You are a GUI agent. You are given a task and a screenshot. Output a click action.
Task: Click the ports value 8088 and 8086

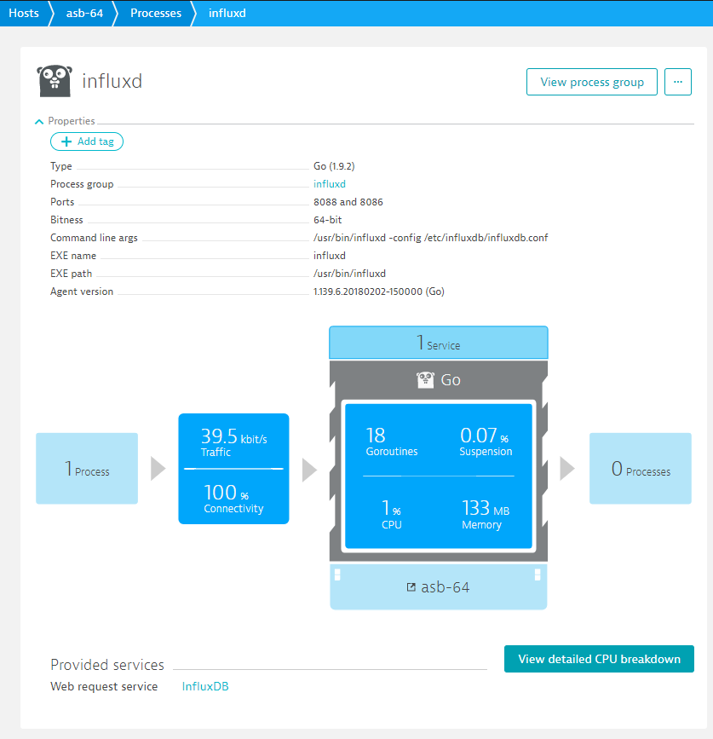tap(348, 202)
